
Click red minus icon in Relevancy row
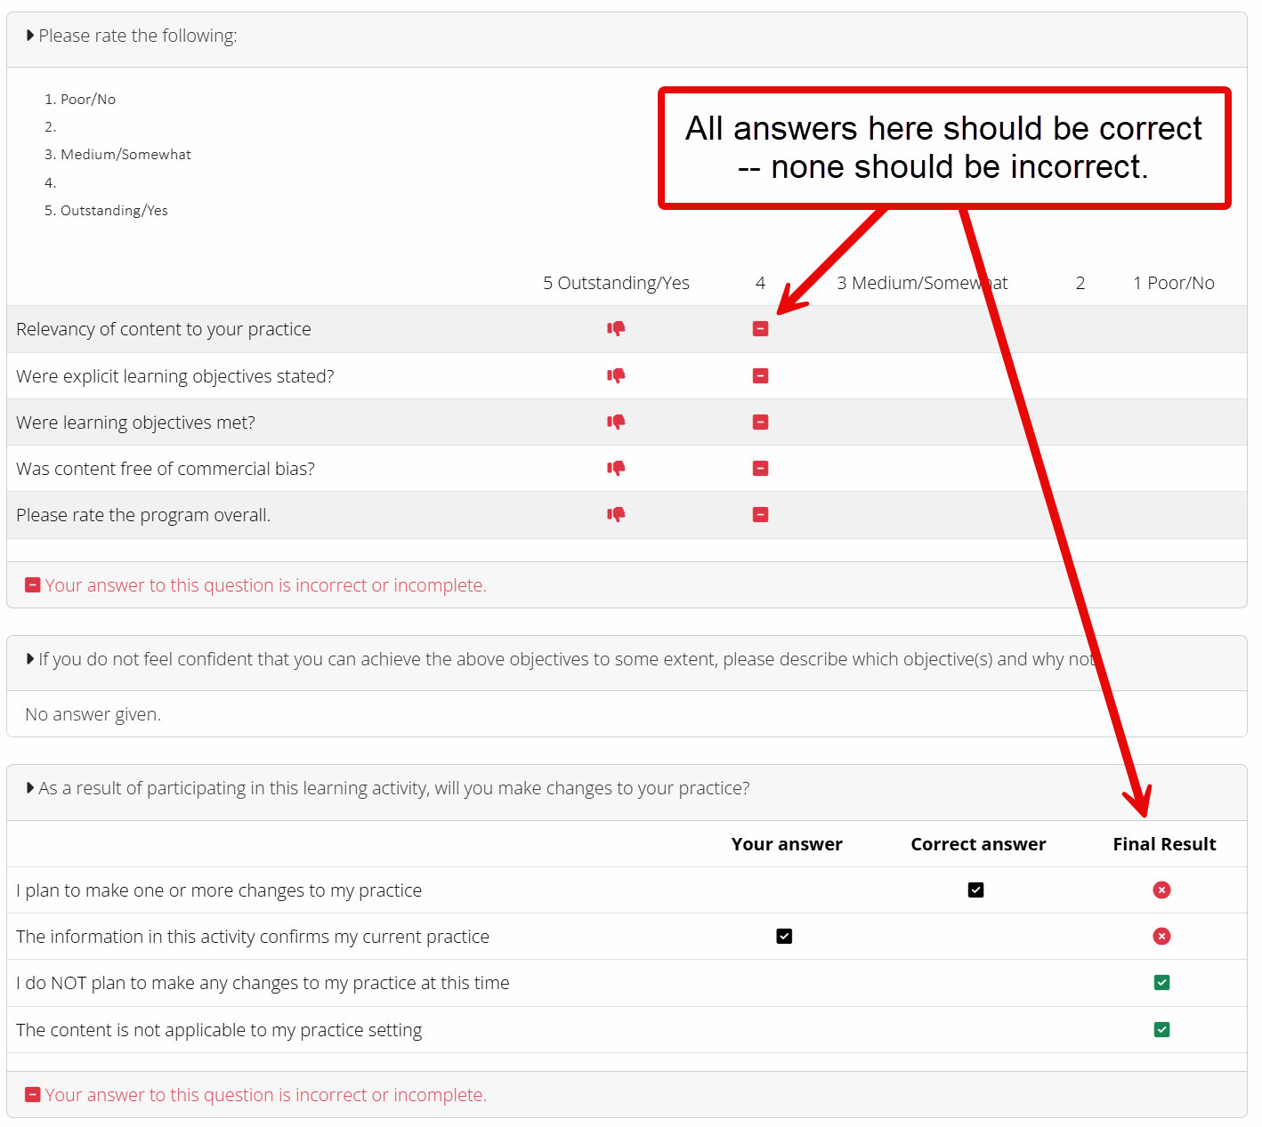click(760, 329)
